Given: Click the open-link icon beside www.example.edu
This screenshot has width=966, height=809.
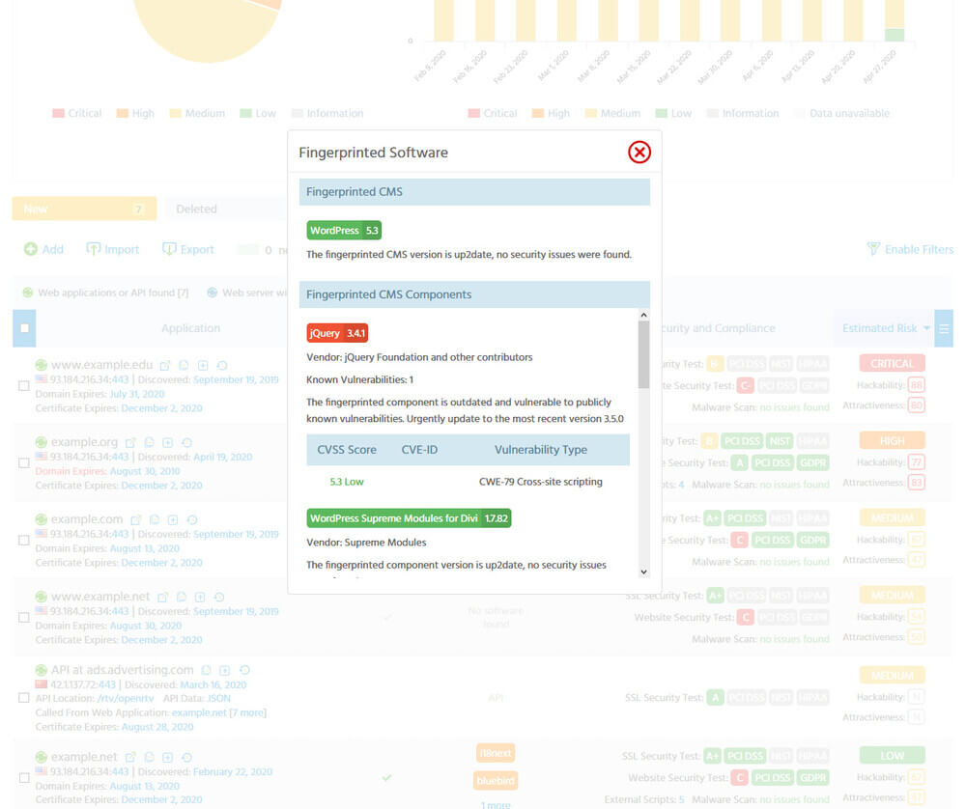Looking at the screenshot, I should (x=165, y=365).
